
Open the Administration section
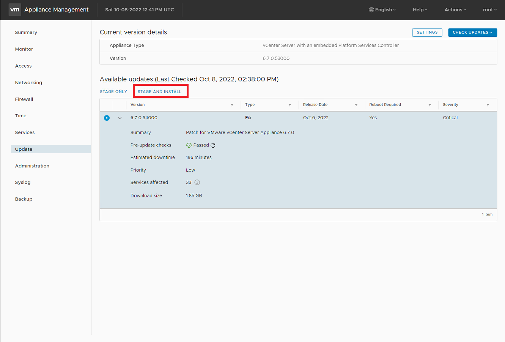coord(32,166)
